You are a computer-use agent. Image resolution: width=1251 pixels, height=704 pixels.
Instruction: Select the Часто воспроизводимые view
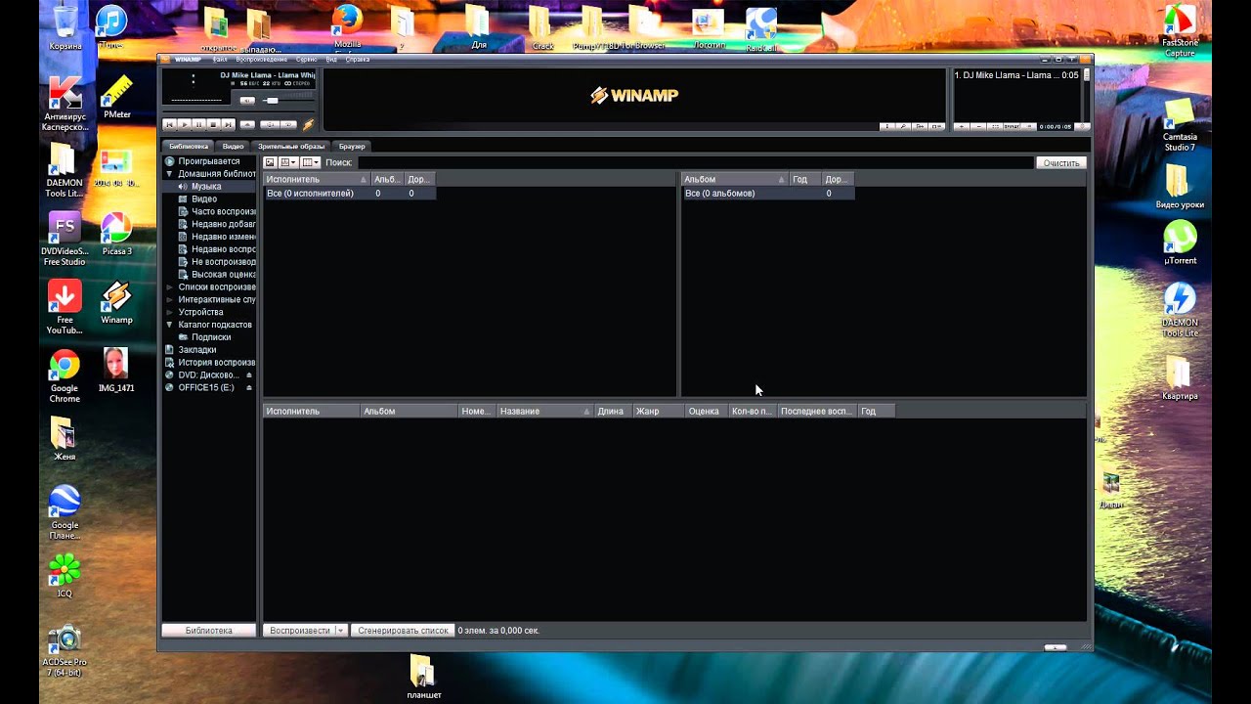tap(224, 211)
